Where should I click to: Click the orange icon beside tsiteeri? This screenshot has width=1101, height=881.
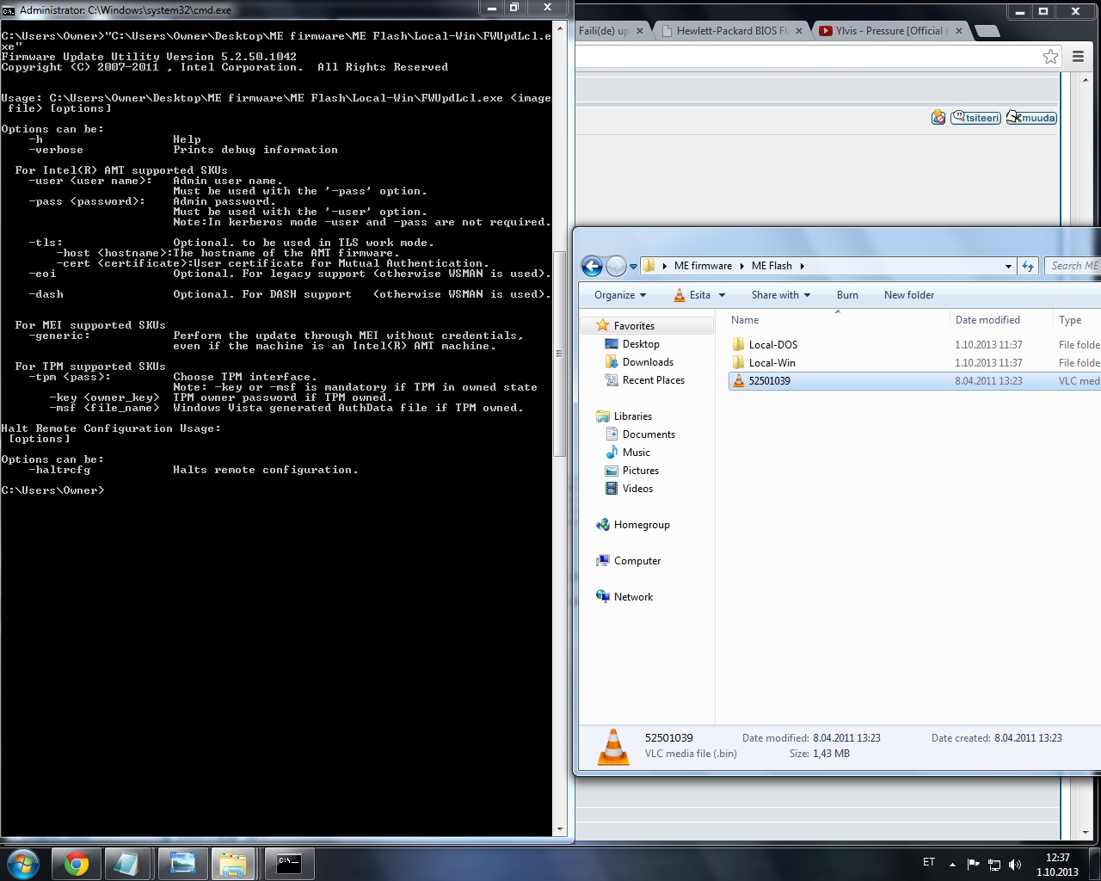click(938, 118)
